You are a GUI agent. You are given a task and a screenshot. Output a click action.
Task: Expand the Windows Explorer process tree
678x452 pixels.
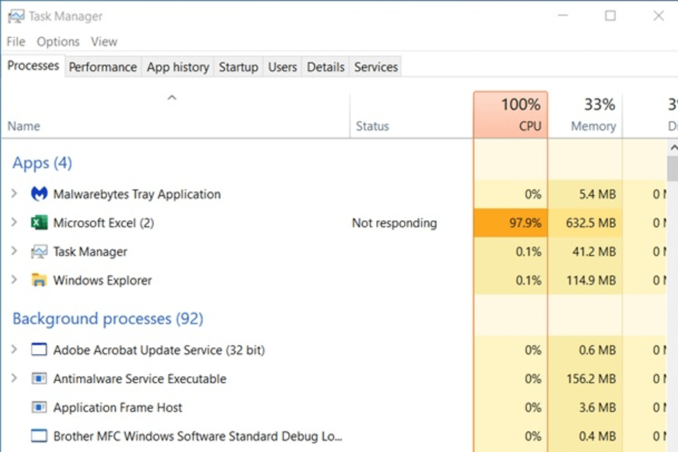coord(14,280)
